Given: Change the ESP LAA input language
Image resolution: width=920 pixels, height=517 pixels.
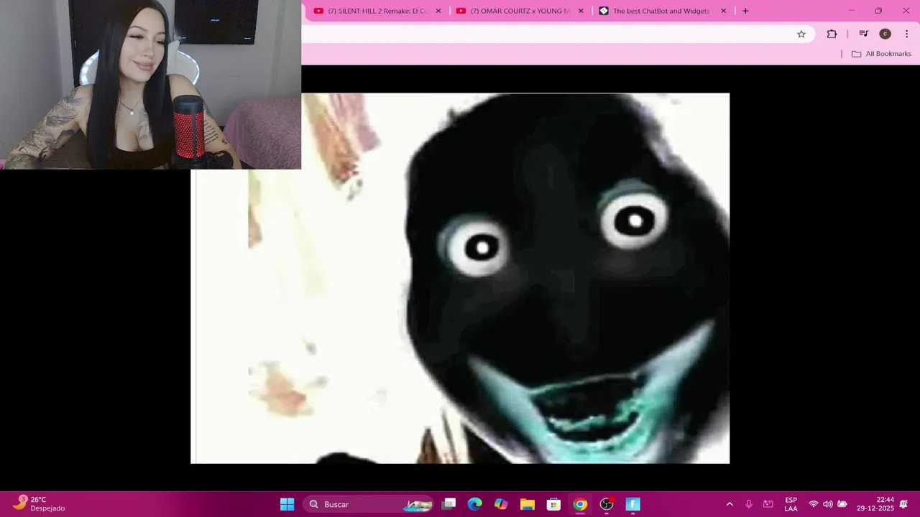Looking at the screenshot, I should (791, 504).
